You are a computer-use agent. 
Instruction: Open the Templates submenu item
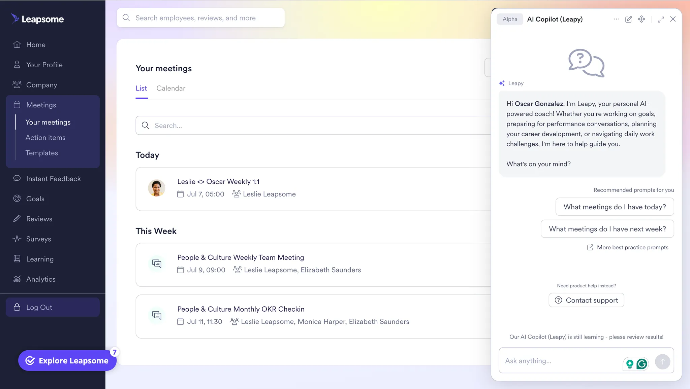point(42,153)
